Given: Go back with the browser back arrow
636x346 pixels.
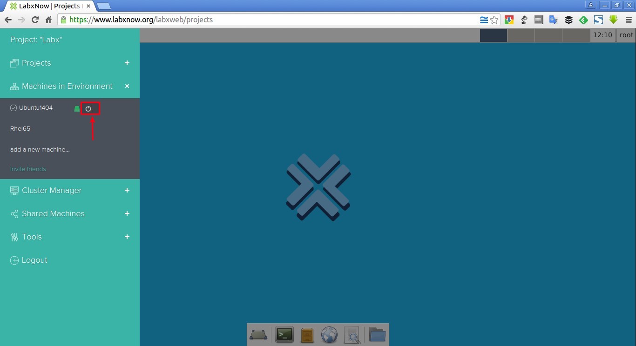Looking at the screenshot, I should 8,20.
